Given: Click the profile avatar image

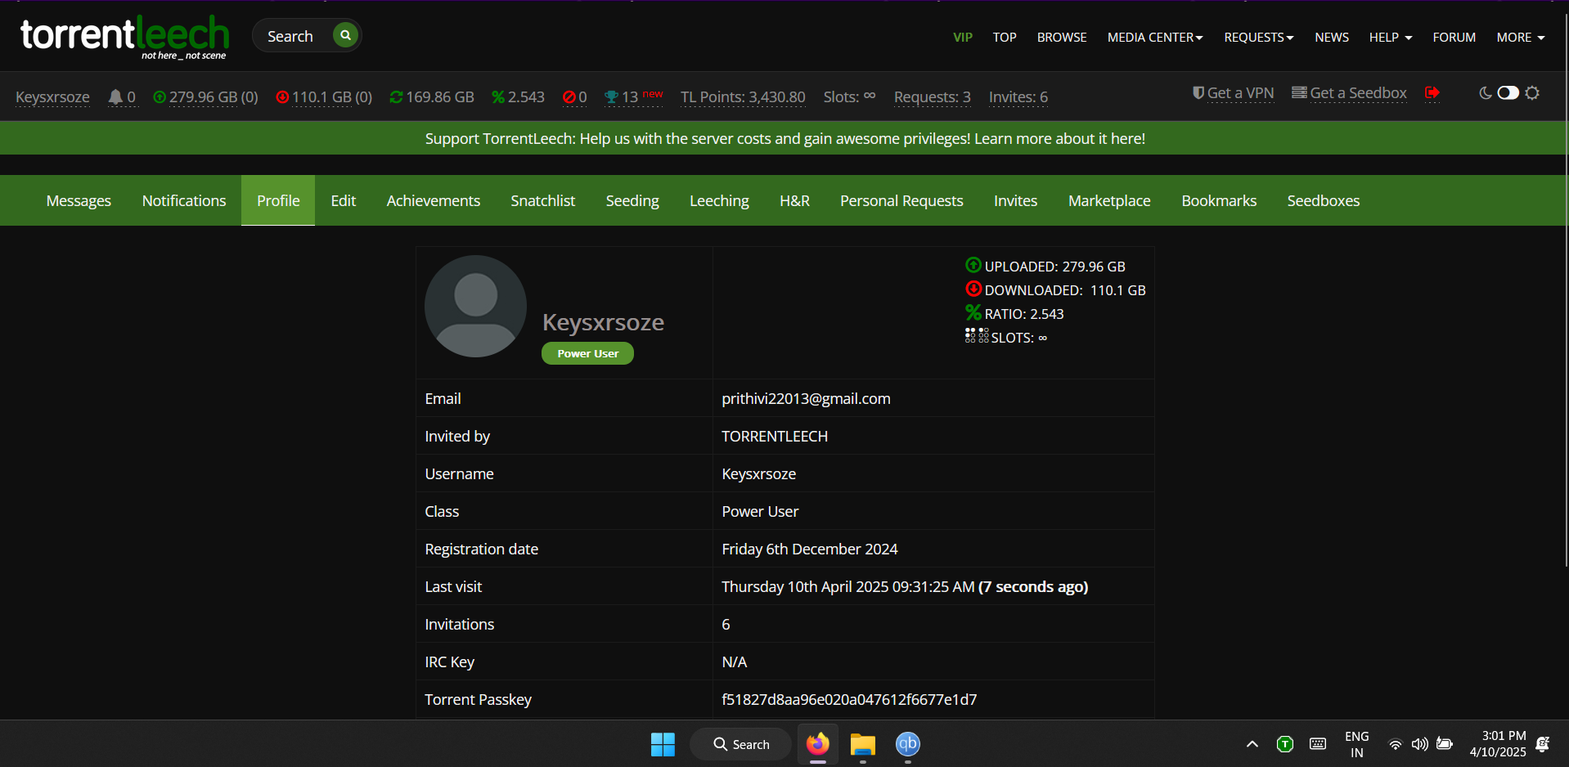Looking at the screenshot, I should pos(475,307).
